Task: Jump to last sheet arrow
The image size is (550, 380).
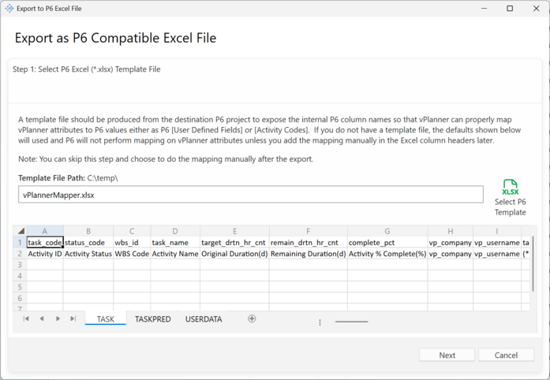Action: coord(73,319)
